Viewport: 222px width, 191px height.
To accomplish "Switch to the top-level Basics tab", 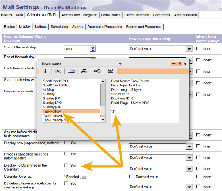I will [7, 15].
